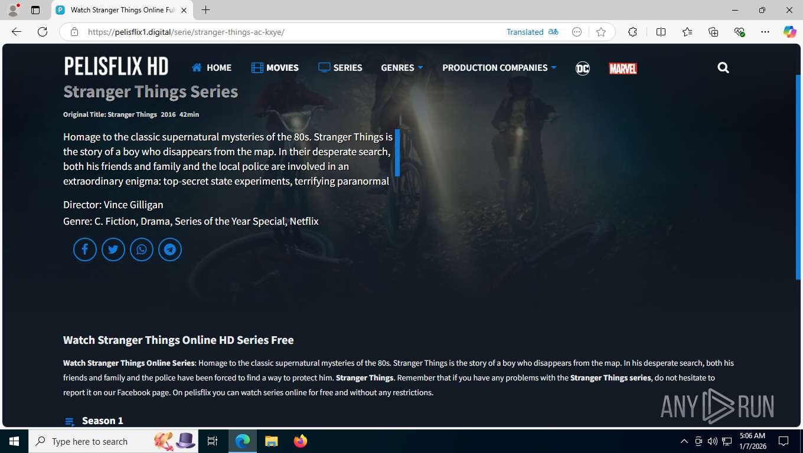The height and width of the screenshot is (453, 803).
Task: Click 'Original Title: Stranger Things' text
Action: click(110, 114)
